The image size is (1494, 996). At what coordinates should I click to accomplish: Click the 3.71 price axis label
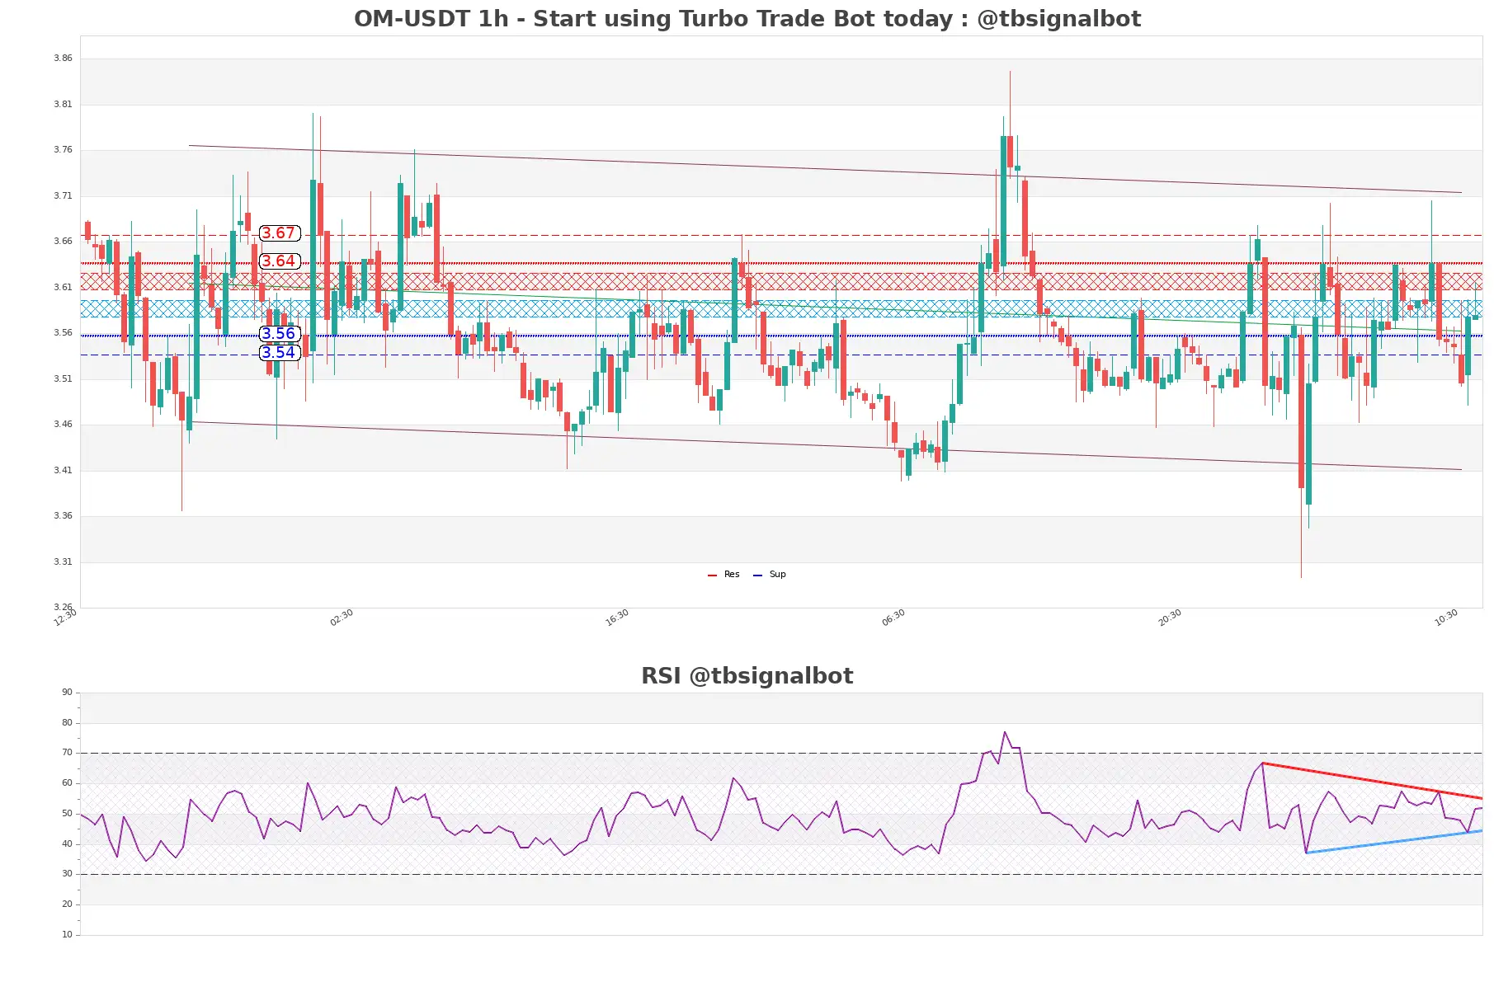point(63,196)
